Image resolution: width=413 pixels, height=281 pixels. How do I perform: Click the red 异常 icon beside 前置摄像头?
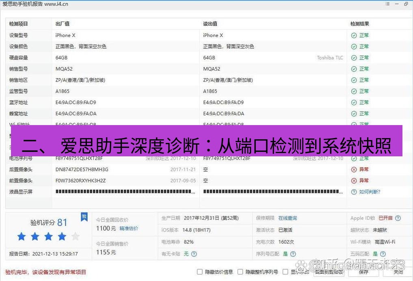354,181
